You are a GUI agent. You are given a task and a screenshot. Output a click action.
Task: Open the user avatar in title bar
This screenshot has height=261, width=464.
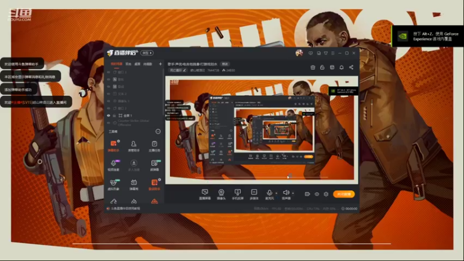(x=299, y=53)
